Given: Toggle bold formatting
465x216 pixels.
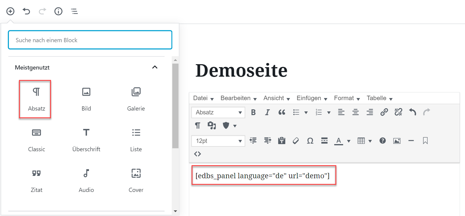Looking at the screenshot, I should (x=253, y=112).
